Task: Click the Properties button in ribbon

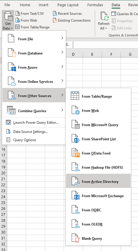Action: pos(122,21)
